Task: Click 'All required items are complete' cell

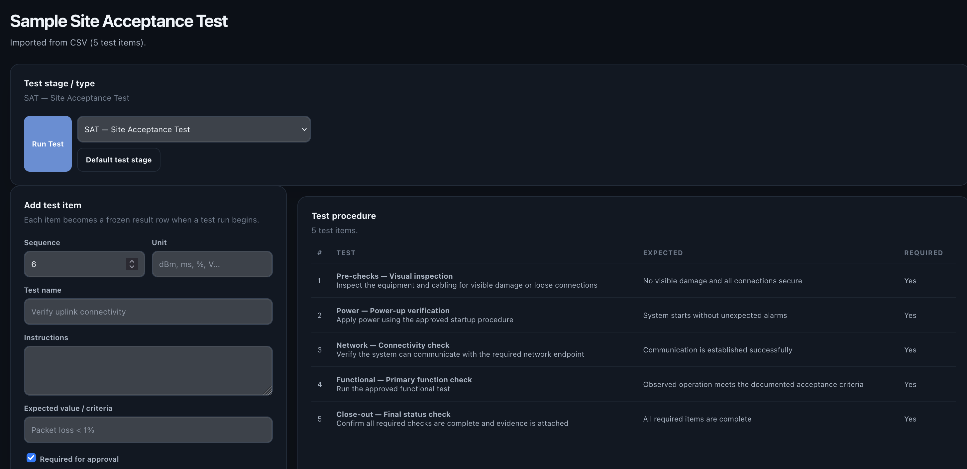Action: pyautogui.click(x=697, y=419)
